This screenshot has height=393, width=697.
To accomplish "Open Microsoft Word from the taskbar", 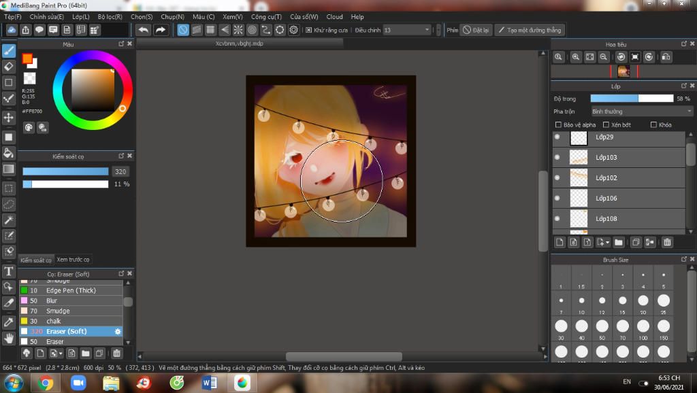I will pos(210,383).
